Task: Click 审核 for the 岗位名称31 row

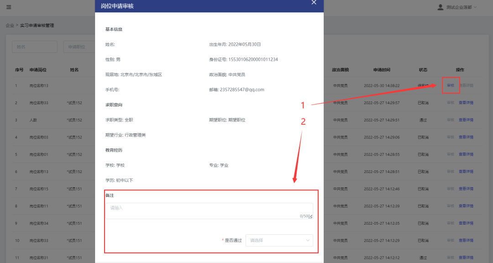Action: pyautogui.click(x=450, y=257)
